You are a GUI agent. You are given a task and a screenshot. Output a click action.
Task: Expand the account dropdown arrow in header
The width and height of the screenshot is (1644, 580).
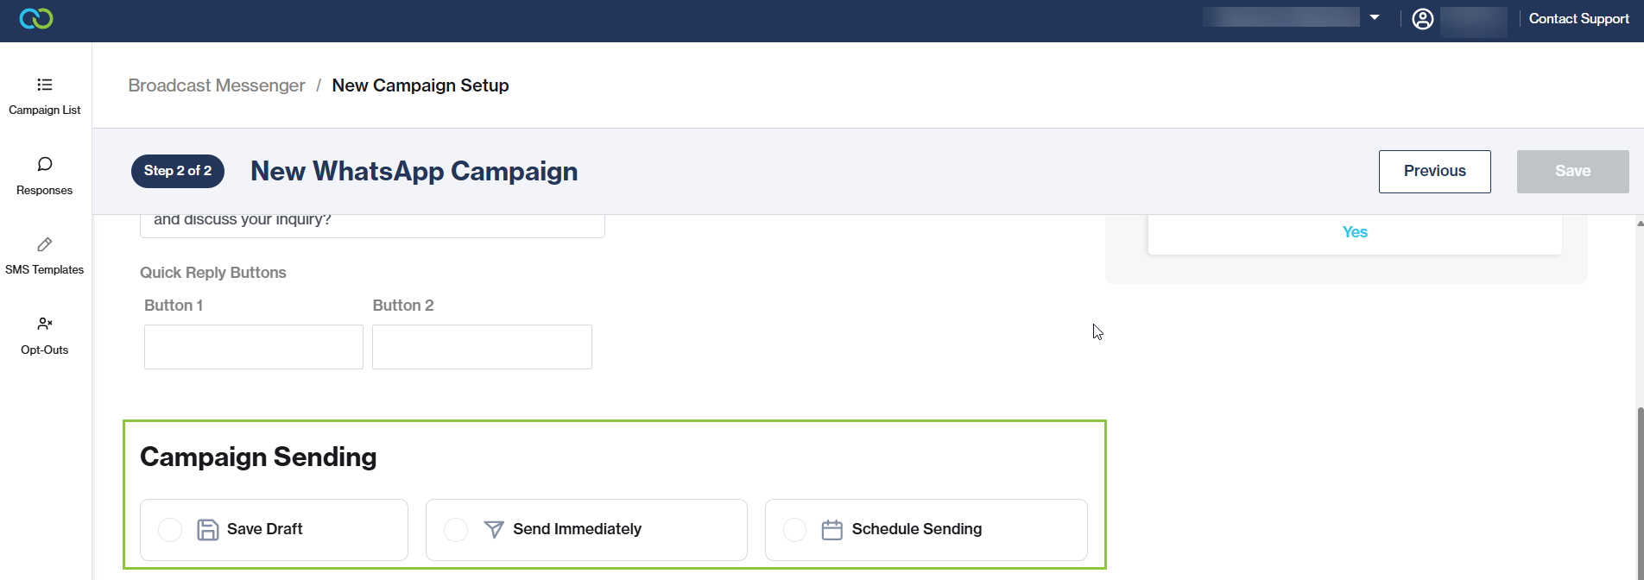[x=1375, y=17]
